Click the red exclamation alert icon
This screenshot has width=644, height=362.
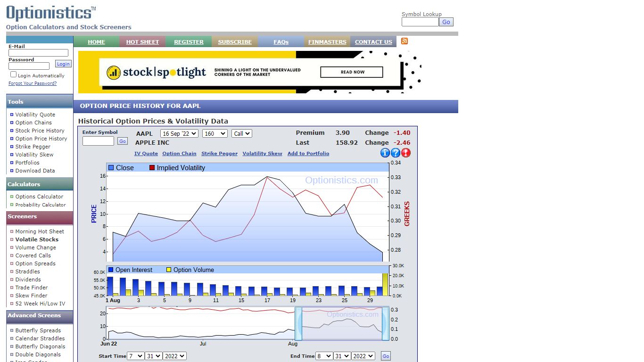click(406, 153)
